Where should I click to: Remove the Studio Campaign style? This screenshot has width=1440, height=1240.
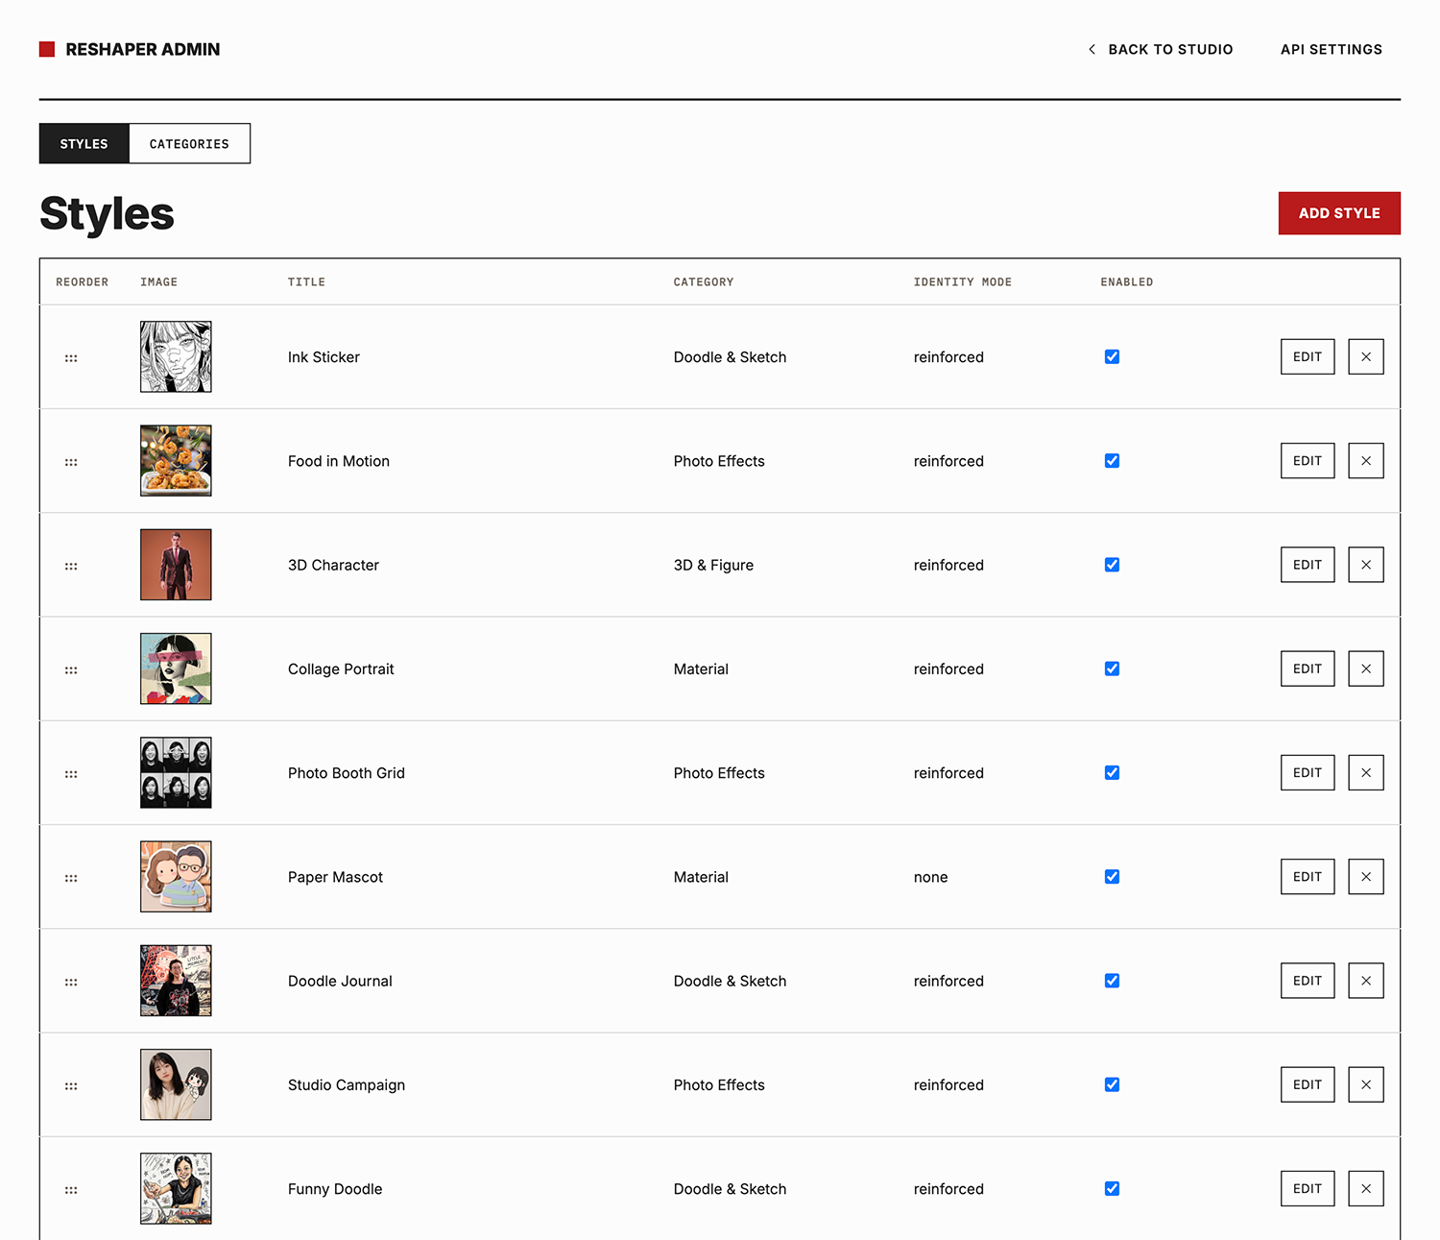(x=1365, y=1084)
